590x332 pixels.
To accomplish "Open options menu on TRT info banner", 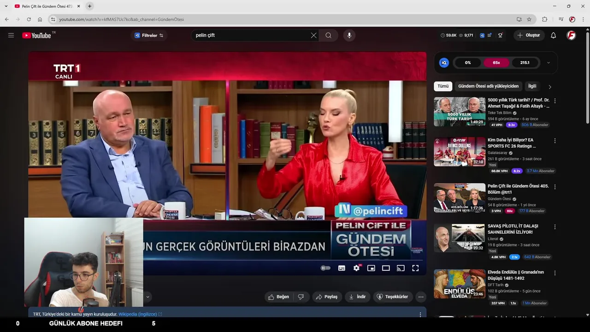I will [420, 314].
